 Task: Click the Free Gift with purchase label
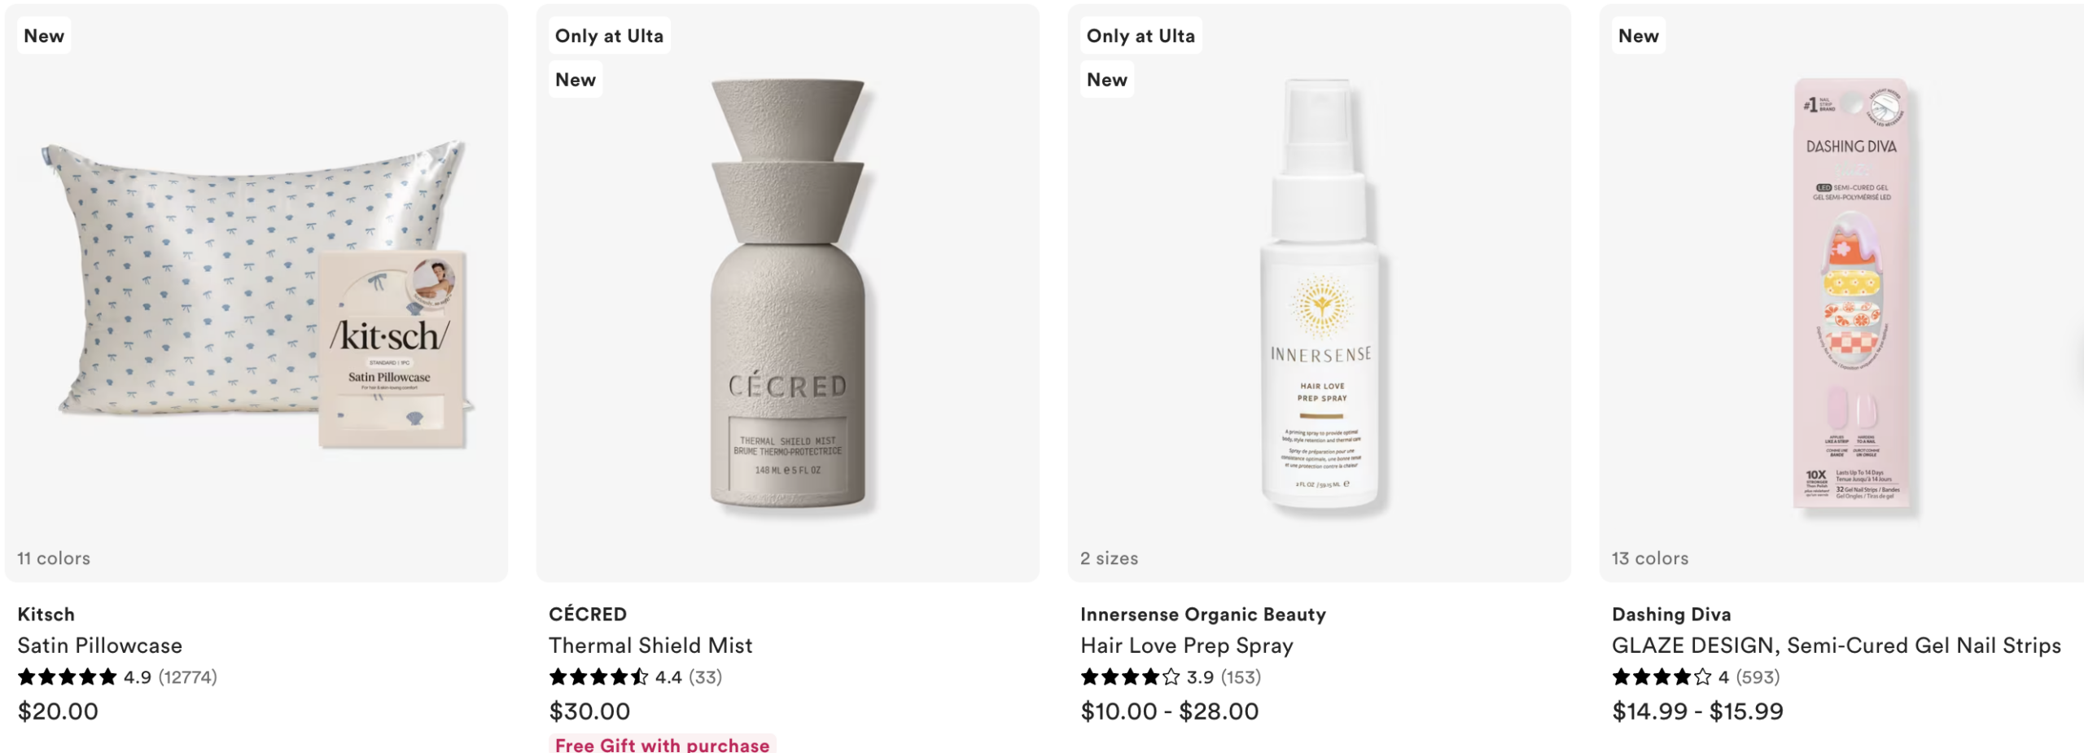[662, 745]
